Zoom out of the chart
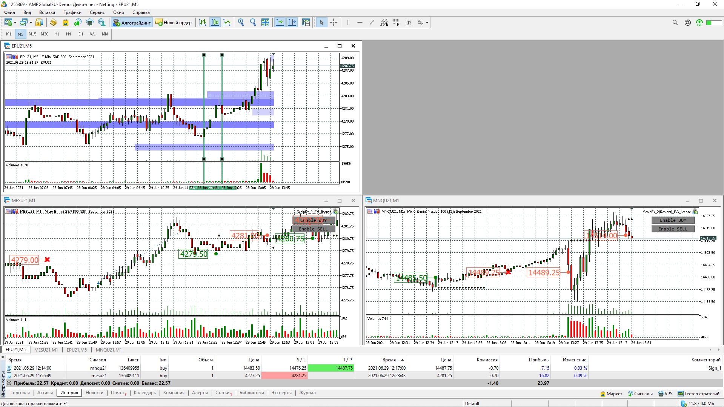Screen dimensions: 724x407 point(253,23)
